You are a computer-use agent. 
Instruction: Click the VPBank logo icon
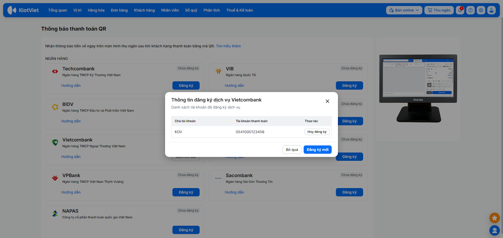(x=55, y=178)
